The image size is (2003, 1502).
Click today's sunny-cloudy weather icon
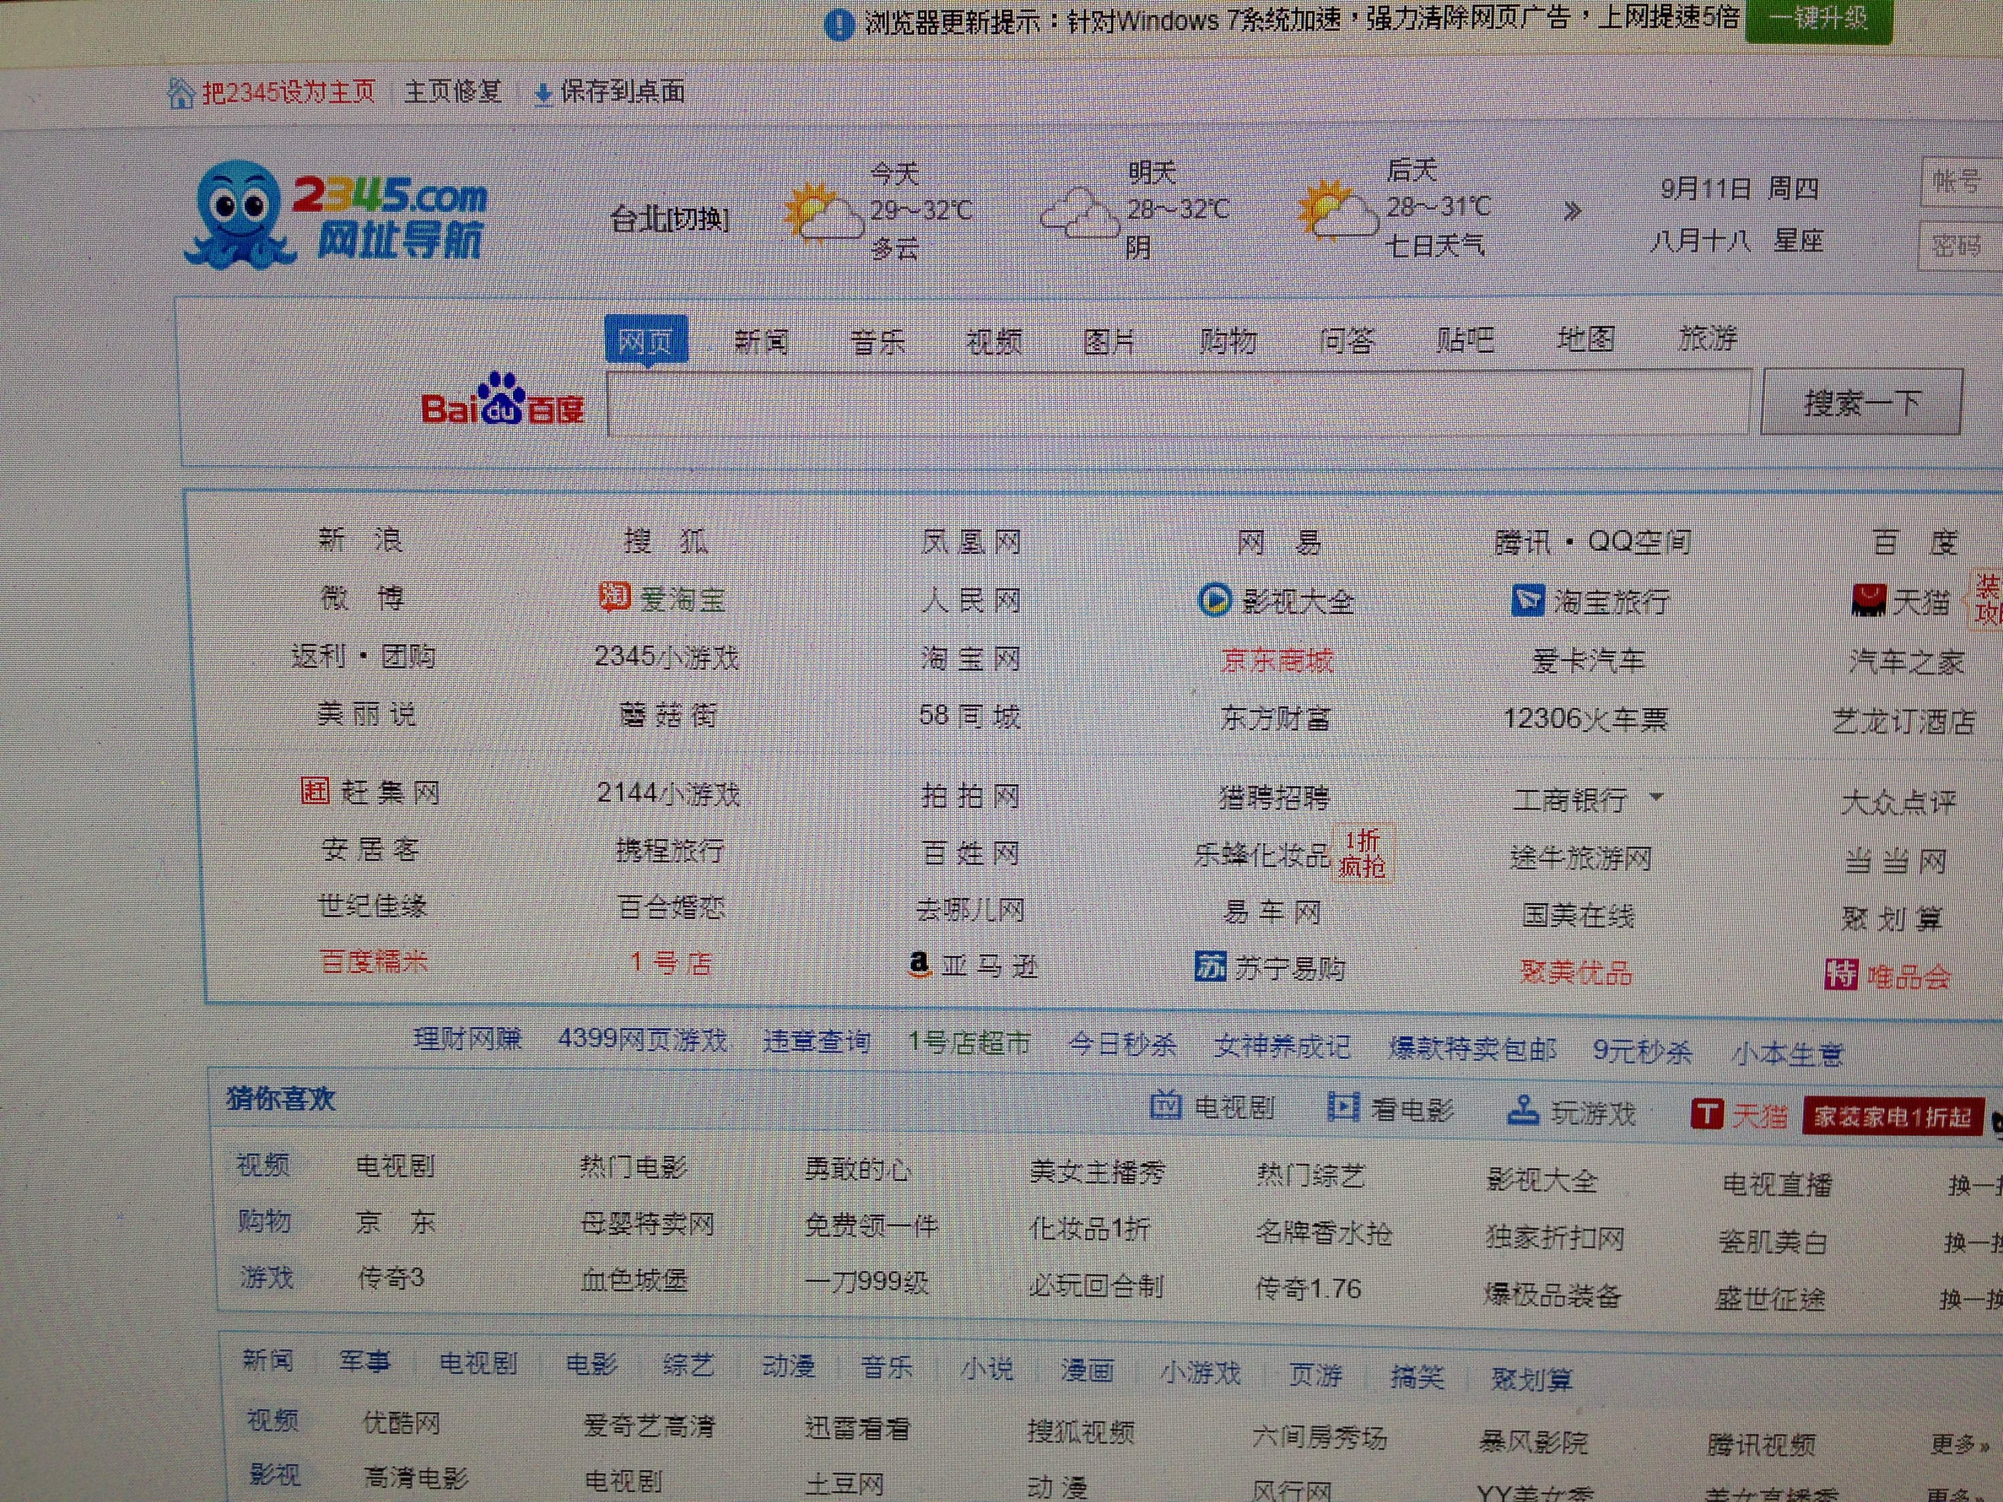[822, 212]
